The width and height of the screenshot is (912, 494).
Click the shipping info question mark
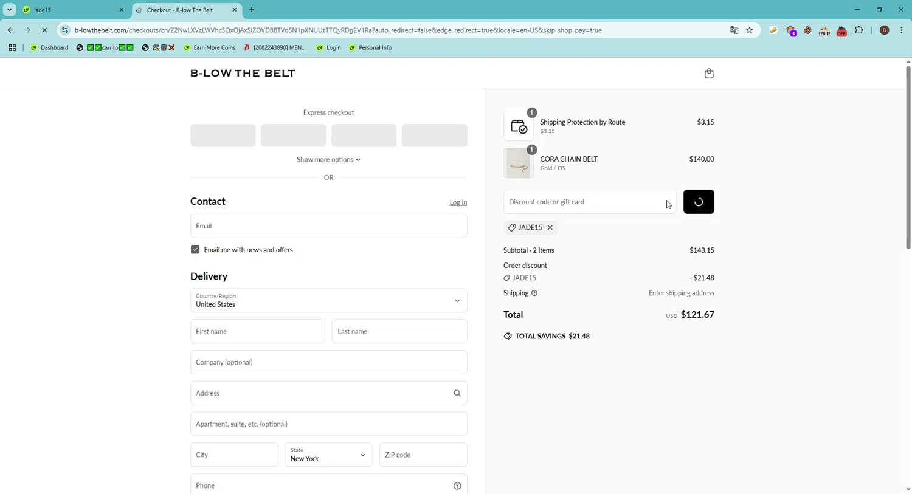click(534, 293)
